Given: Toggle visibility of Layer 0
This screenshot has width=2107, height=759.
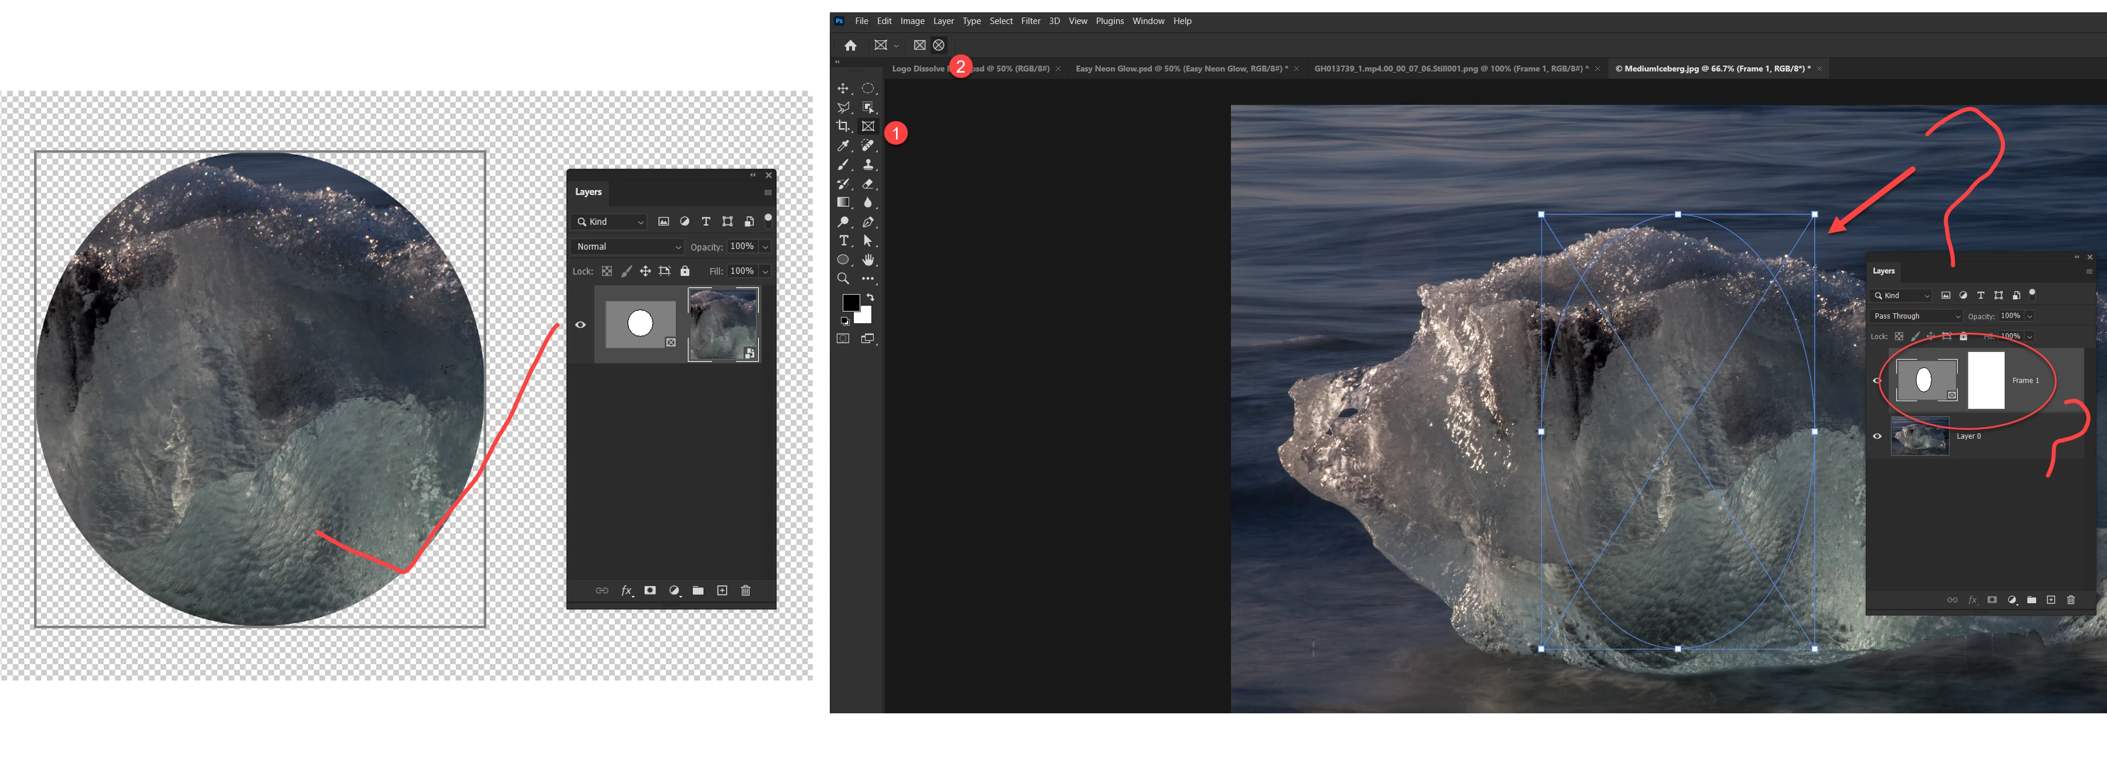Looking at the screenshot, I should click(1877, 436).
